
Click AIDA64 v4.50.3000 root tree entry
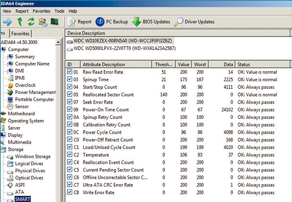pyautogui.click(x=19, y=42)
